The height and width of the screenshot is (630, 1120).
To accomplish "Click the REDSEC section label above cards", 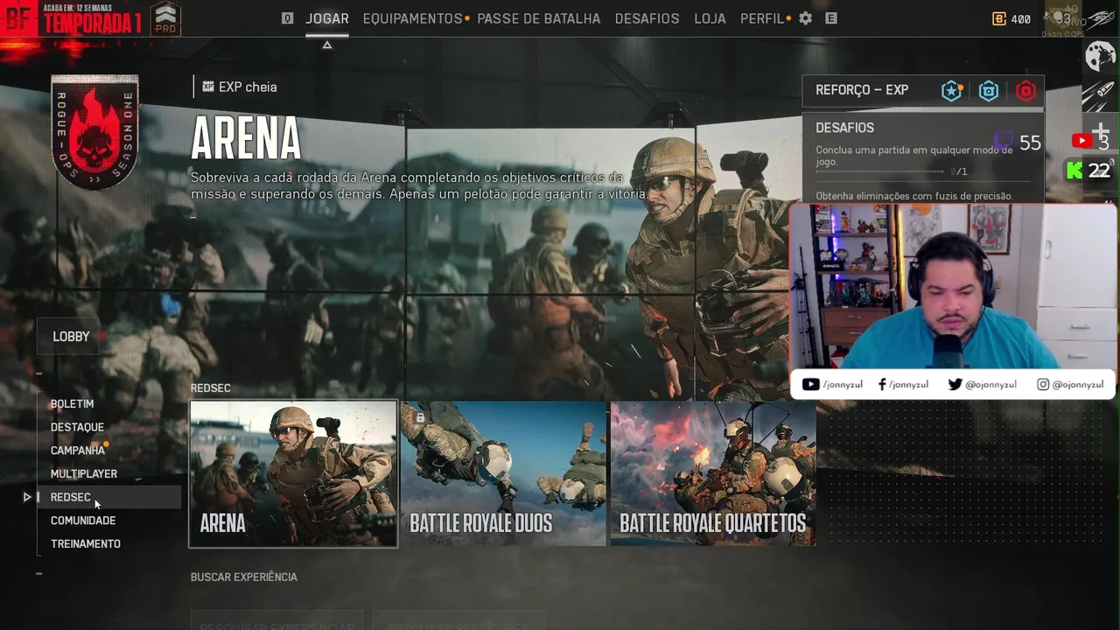I will click(210, 388).
